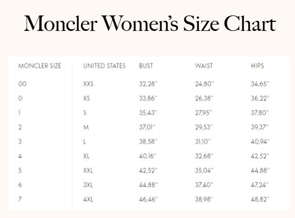This screenshot has width=295, height=218.
Task: Select the UNITED STATES column header
Action: point(104,66)
